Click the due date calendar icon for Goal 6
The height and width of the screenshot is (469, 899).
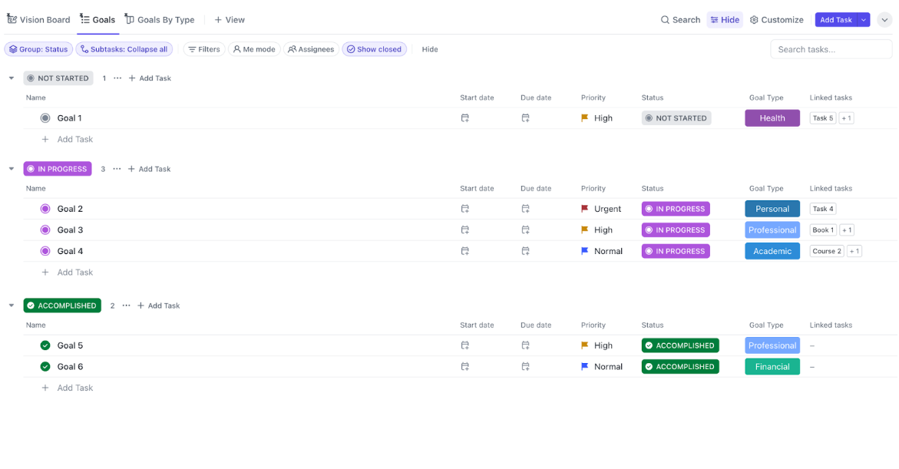[525, 367]
